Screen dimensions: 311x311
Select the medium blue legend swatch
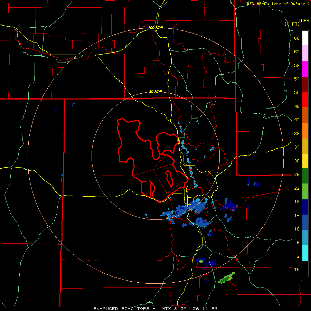tap(305, 222)
